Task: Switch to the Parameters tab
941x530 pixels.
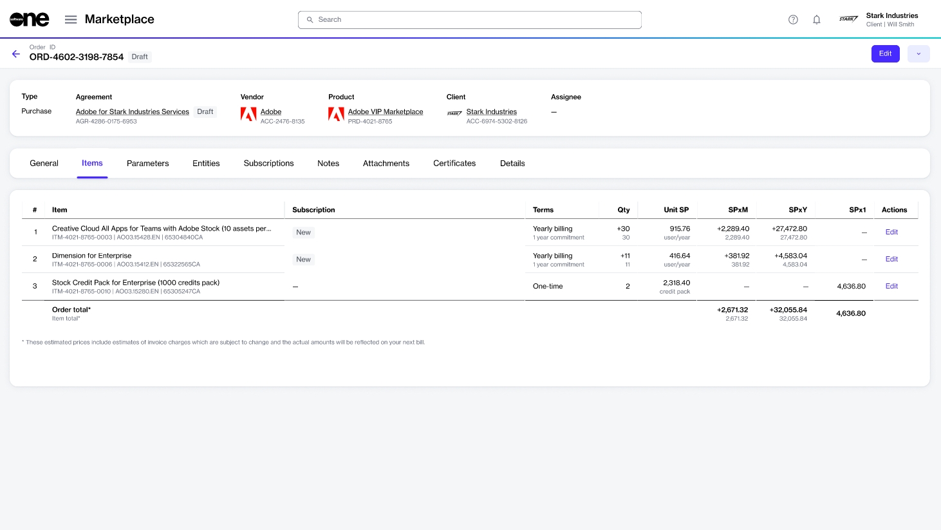Action: point(147,164)
